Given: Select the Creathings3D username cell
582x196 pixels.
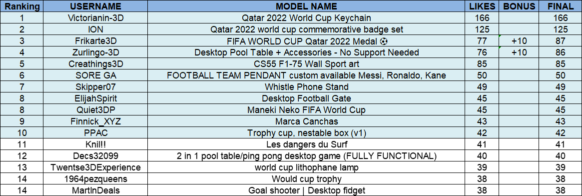Looking at the screenshot, I should coord(96,64).
